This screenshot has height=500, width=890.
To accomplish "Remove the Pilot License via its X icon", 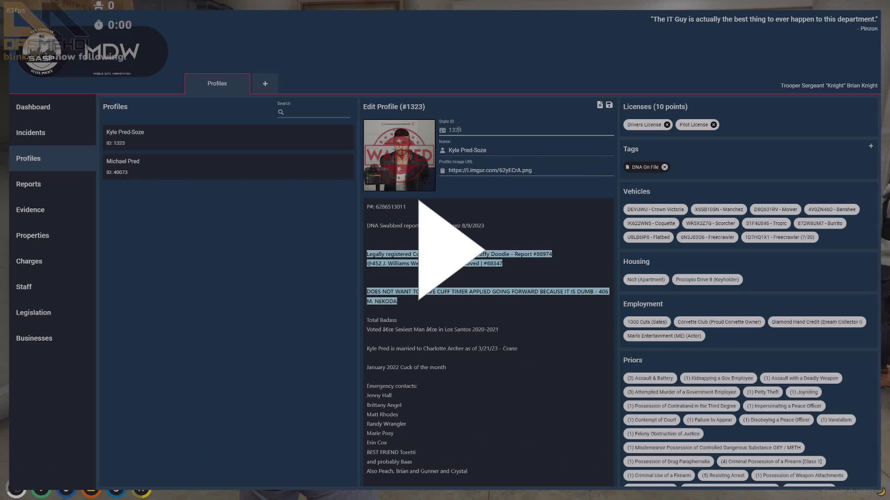I will coord(713,124).
